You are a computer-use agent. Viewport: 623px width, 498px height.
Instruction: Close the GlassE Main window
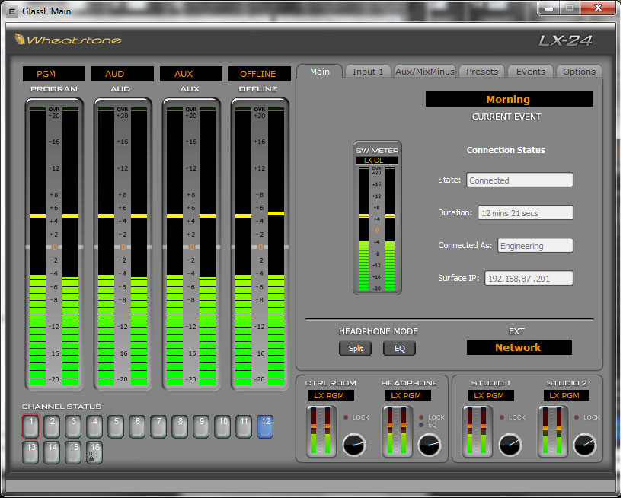tap(598, 8)
